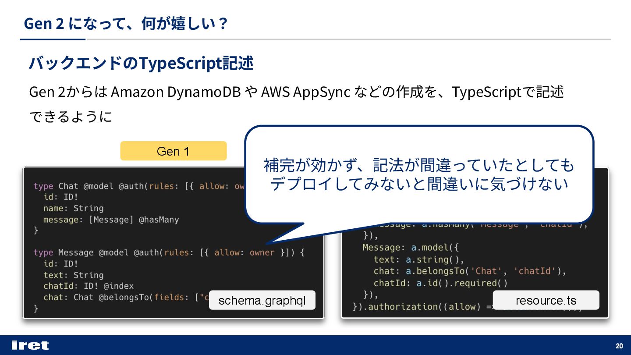
Task: Click code line "chat: a.belongsTo('Chat', 'chatId'),"
Action: pyautogui.click(x=470, y=271)
